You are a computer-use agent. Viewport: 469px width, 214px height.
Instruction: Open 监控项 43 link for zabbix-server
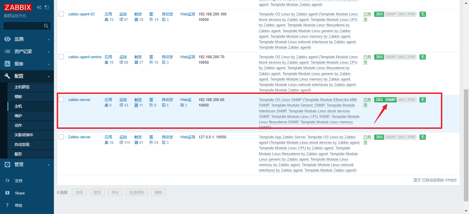[123, 102]
